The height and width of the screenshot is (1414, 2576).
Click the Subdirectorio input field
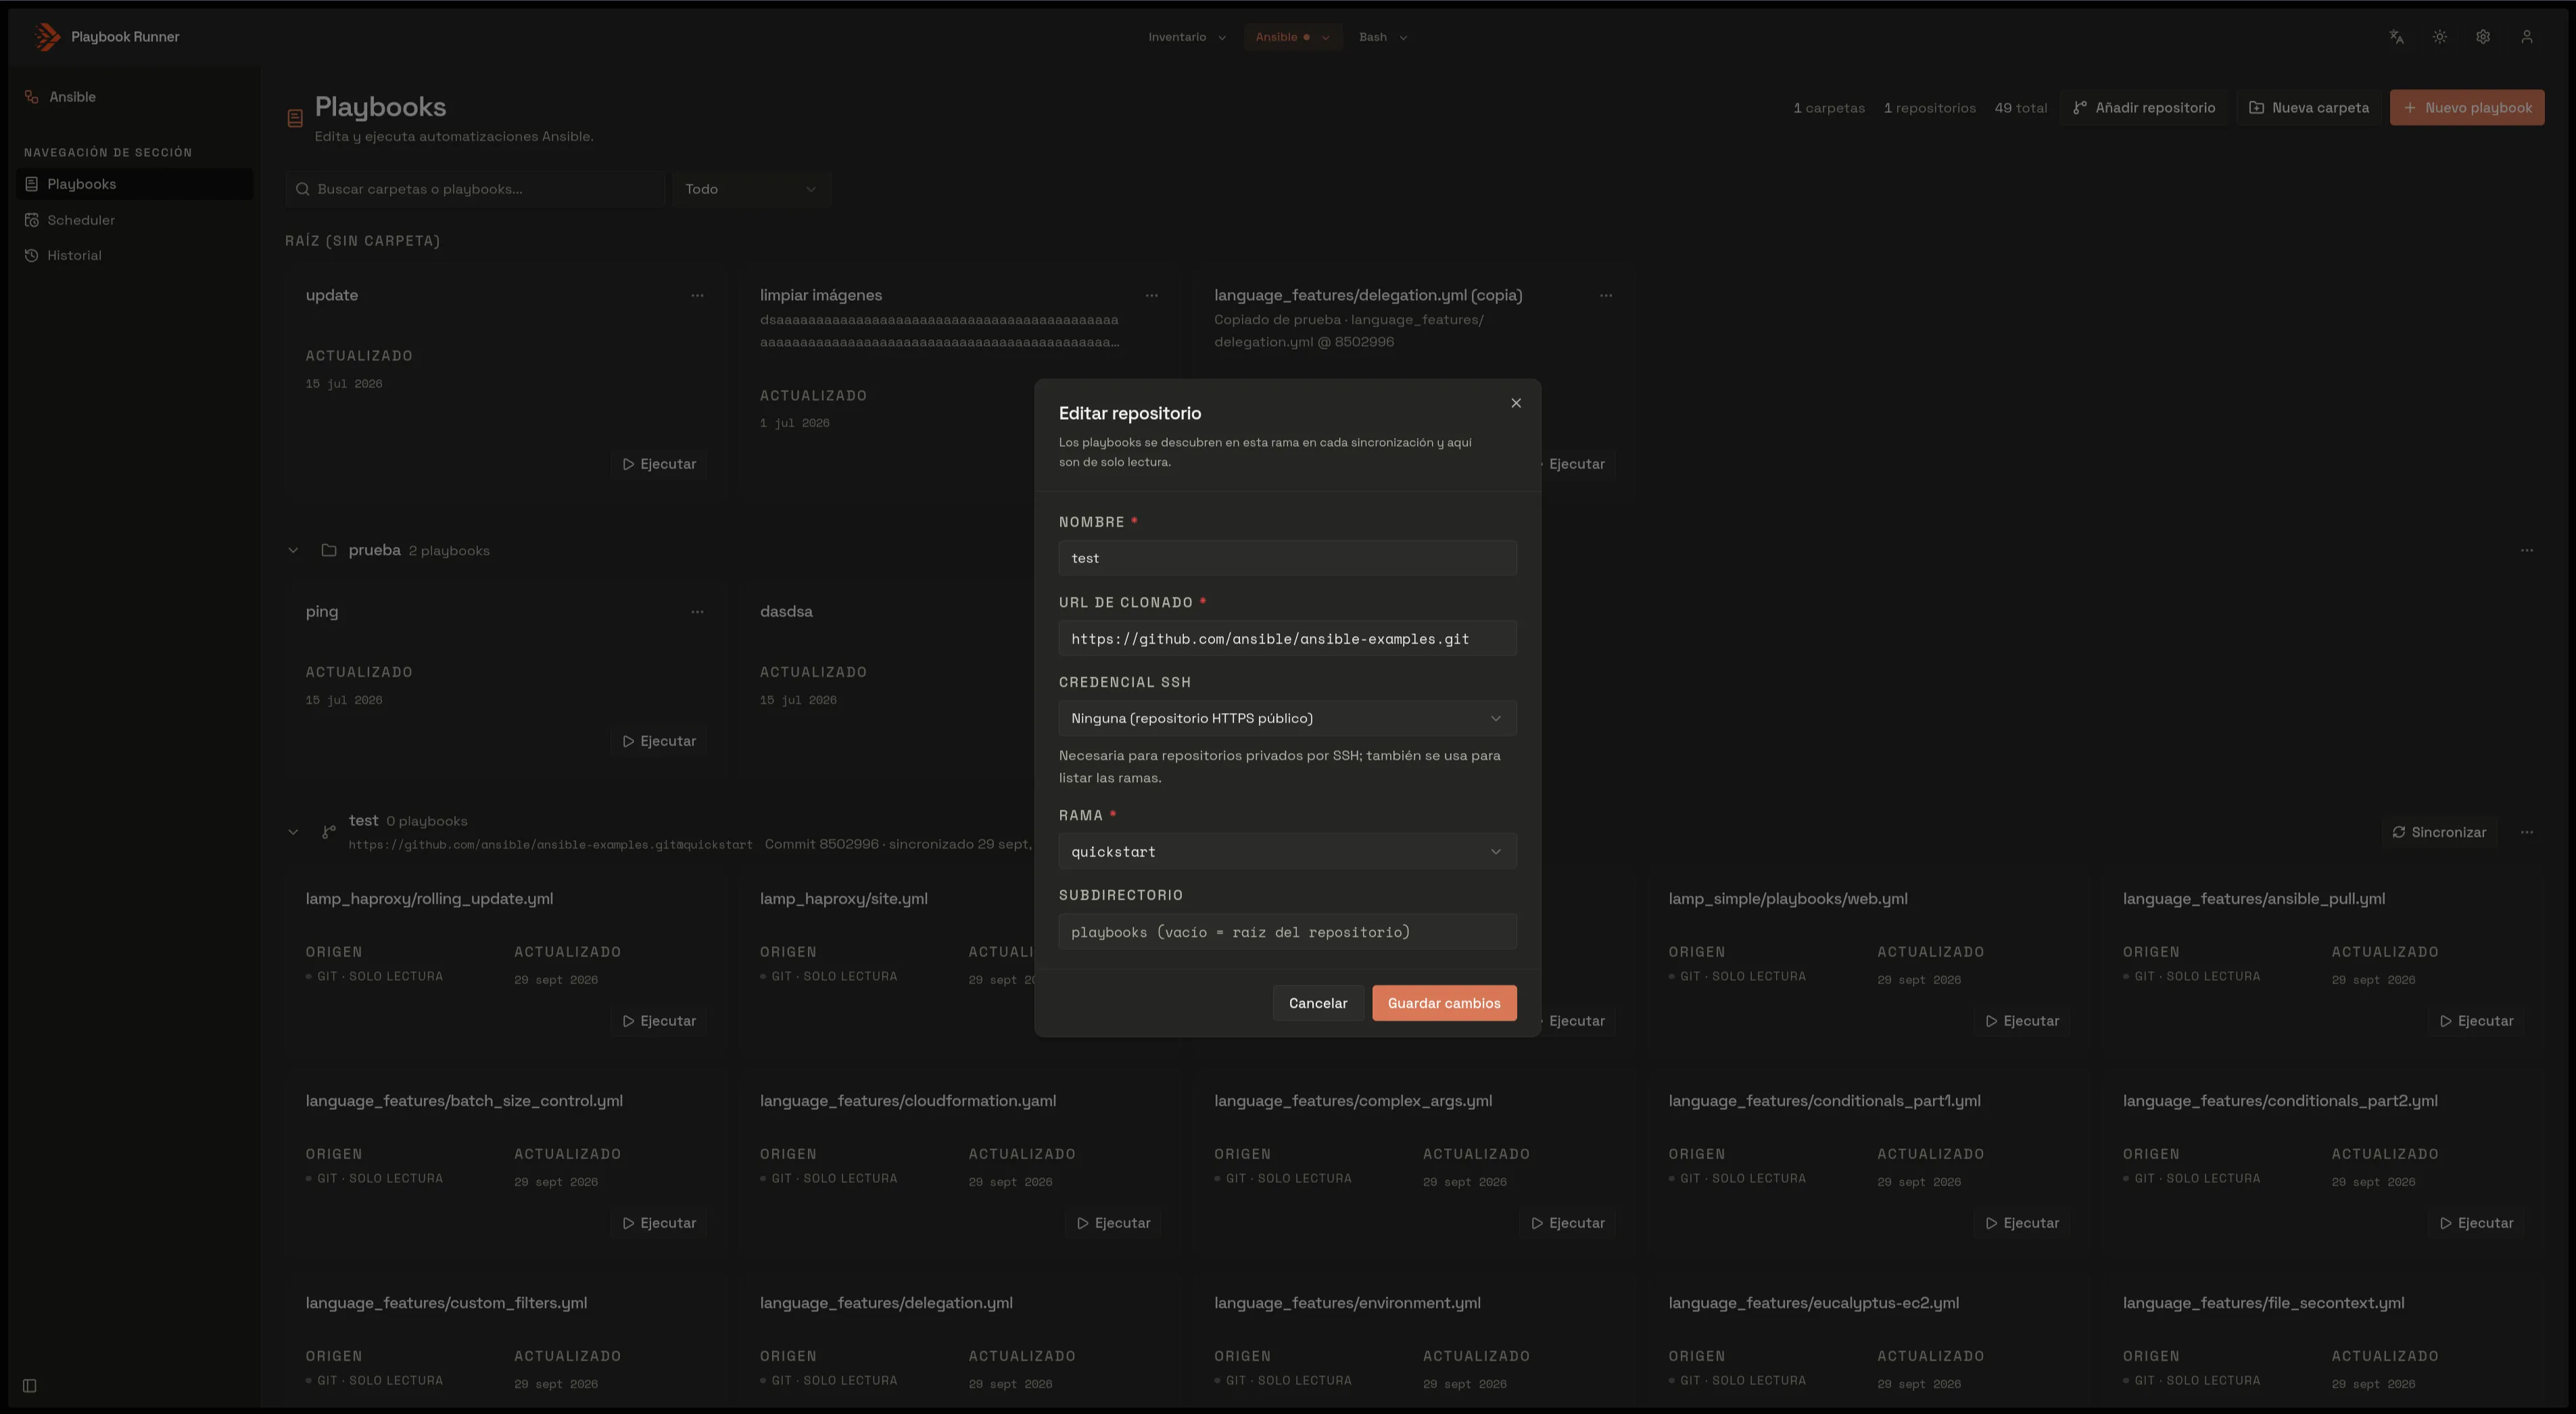pos(1287,932)
